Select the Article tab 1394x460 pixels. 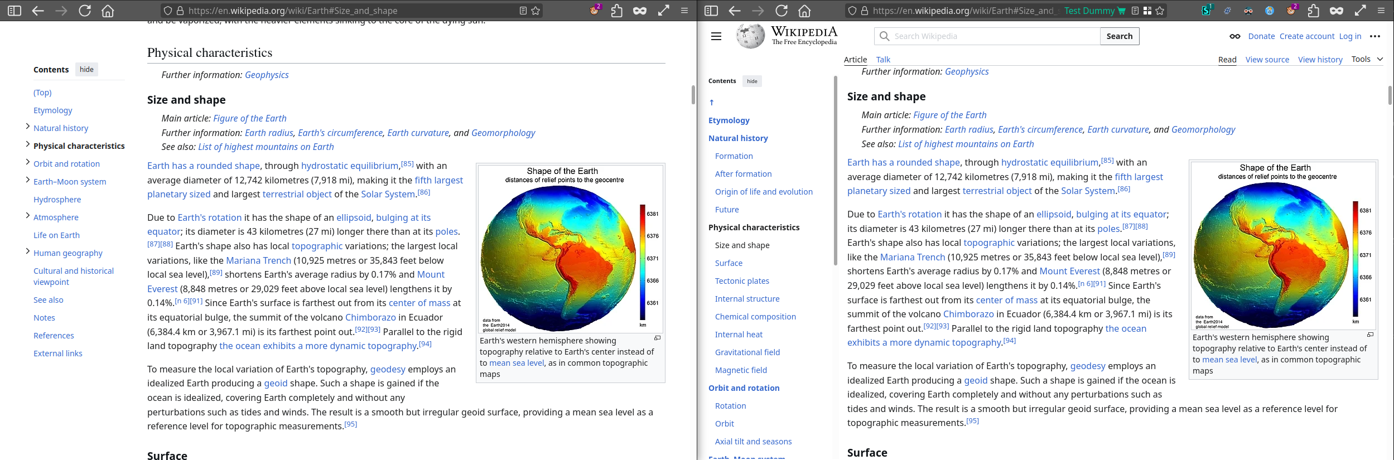855,60
